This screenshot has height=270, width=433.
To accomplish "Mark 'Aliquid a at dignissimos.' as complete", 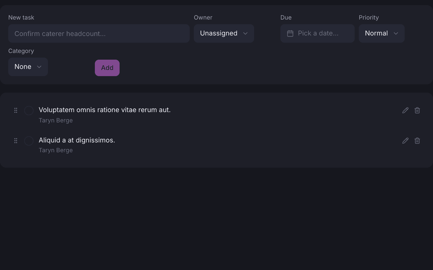I will pyautogui.click(x=29, y=141).
